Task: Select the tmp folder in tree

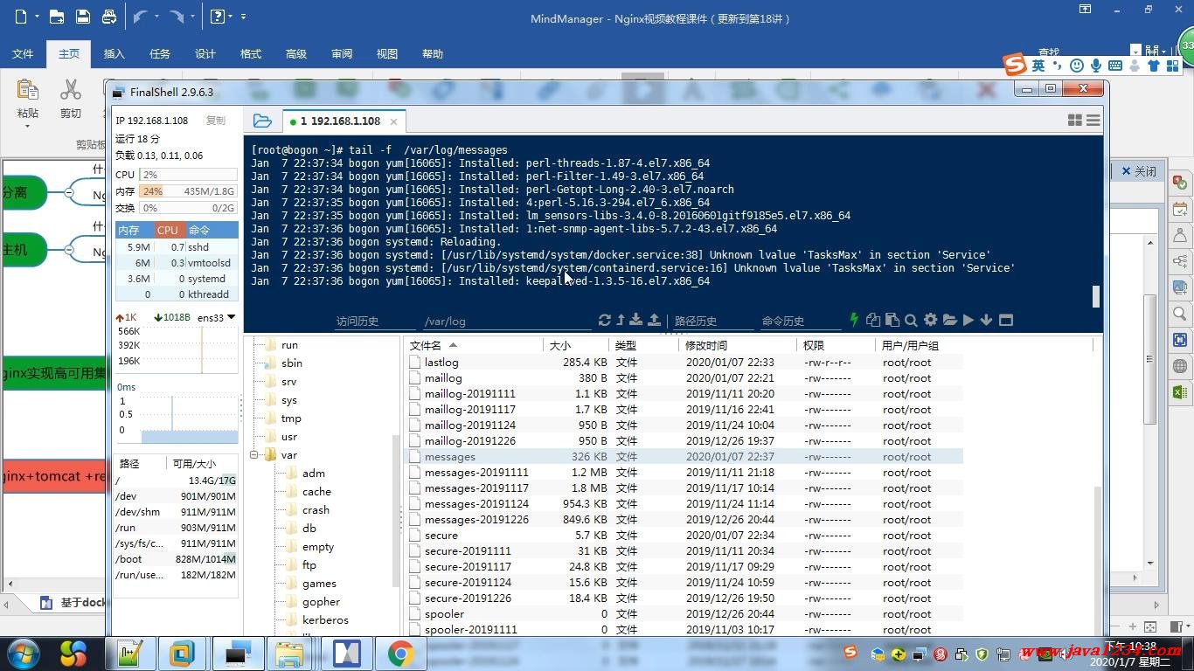Action: coord(291,419)
